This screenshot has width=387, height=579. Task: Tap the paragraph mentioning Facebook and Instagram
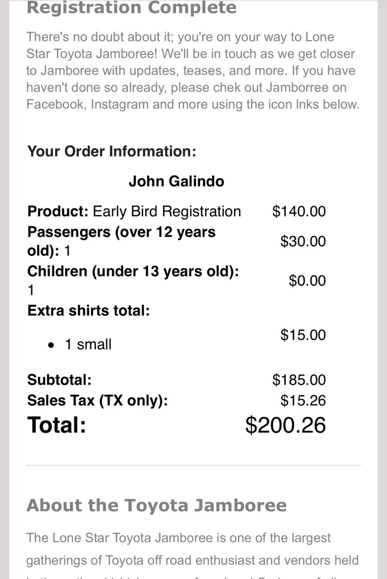[193, 71]
